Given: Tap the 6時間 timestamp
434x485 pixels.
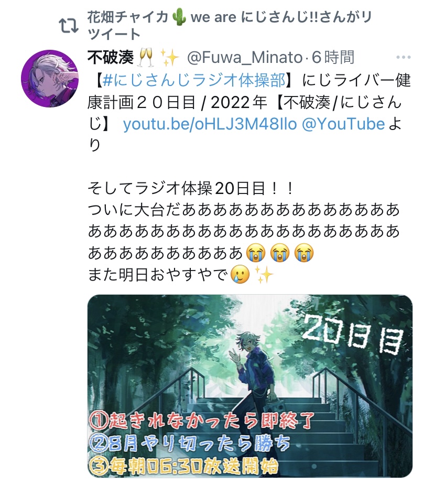Looking at the screenshot, I should pyautogui.click(x=333, y=58).
